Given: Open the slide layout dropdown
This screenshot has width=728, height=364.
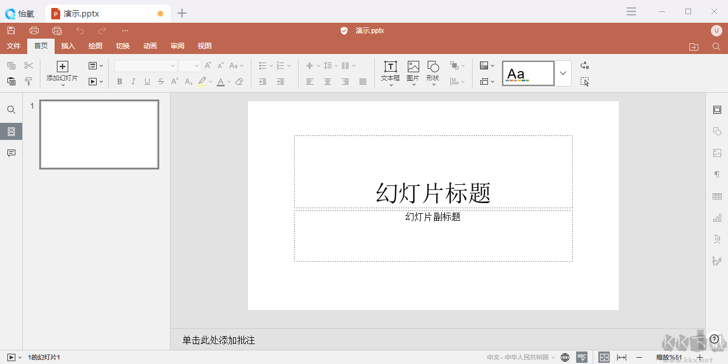Looking at the screenshot, I should pos(96,66).
